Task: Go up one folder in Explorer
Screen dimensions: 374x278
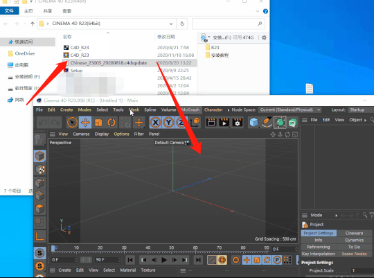Action: tap(33, 24)
